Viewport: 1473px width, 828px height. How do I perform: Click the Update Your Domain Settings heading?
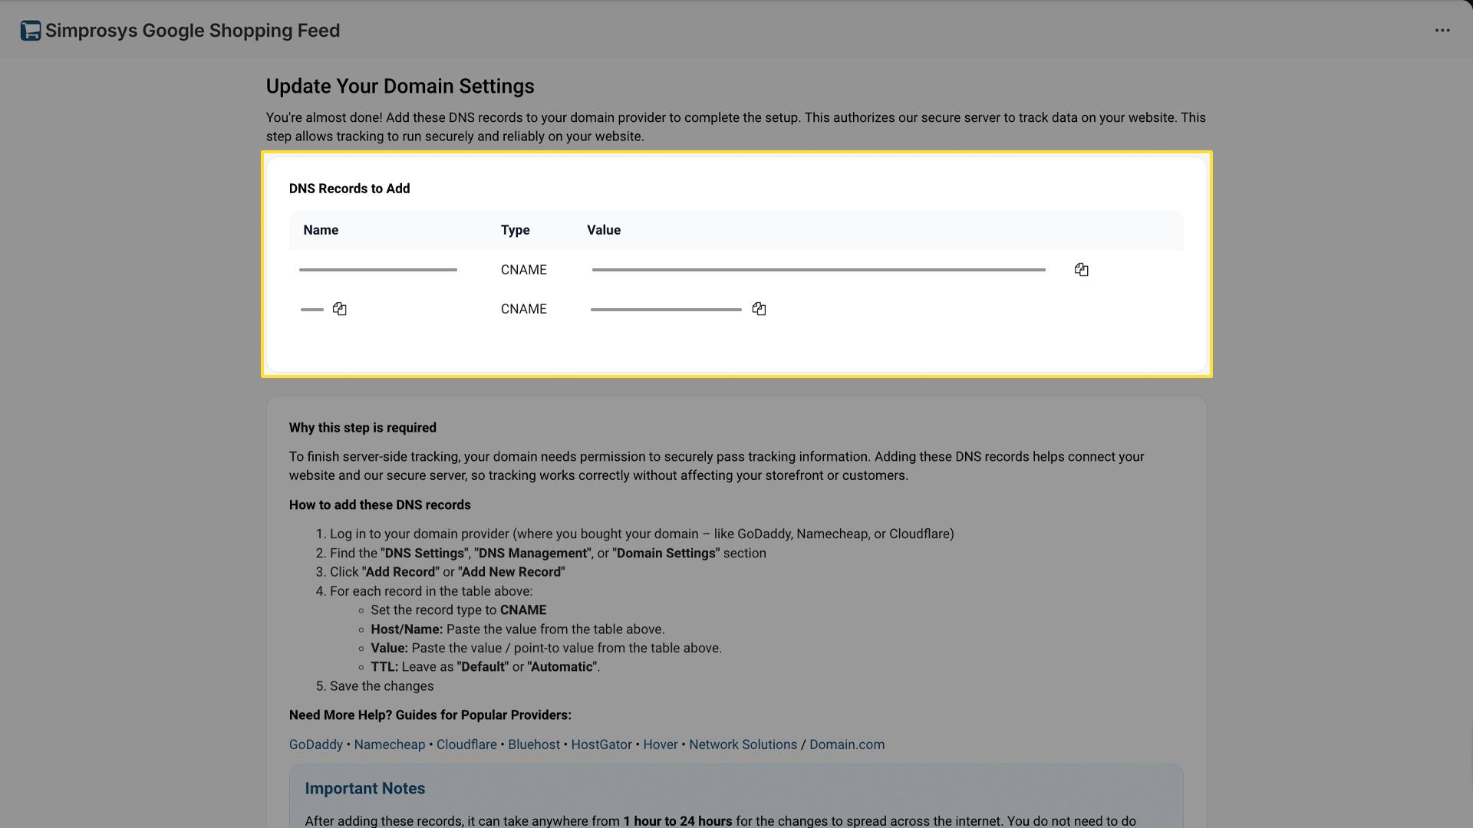[400, 86]
